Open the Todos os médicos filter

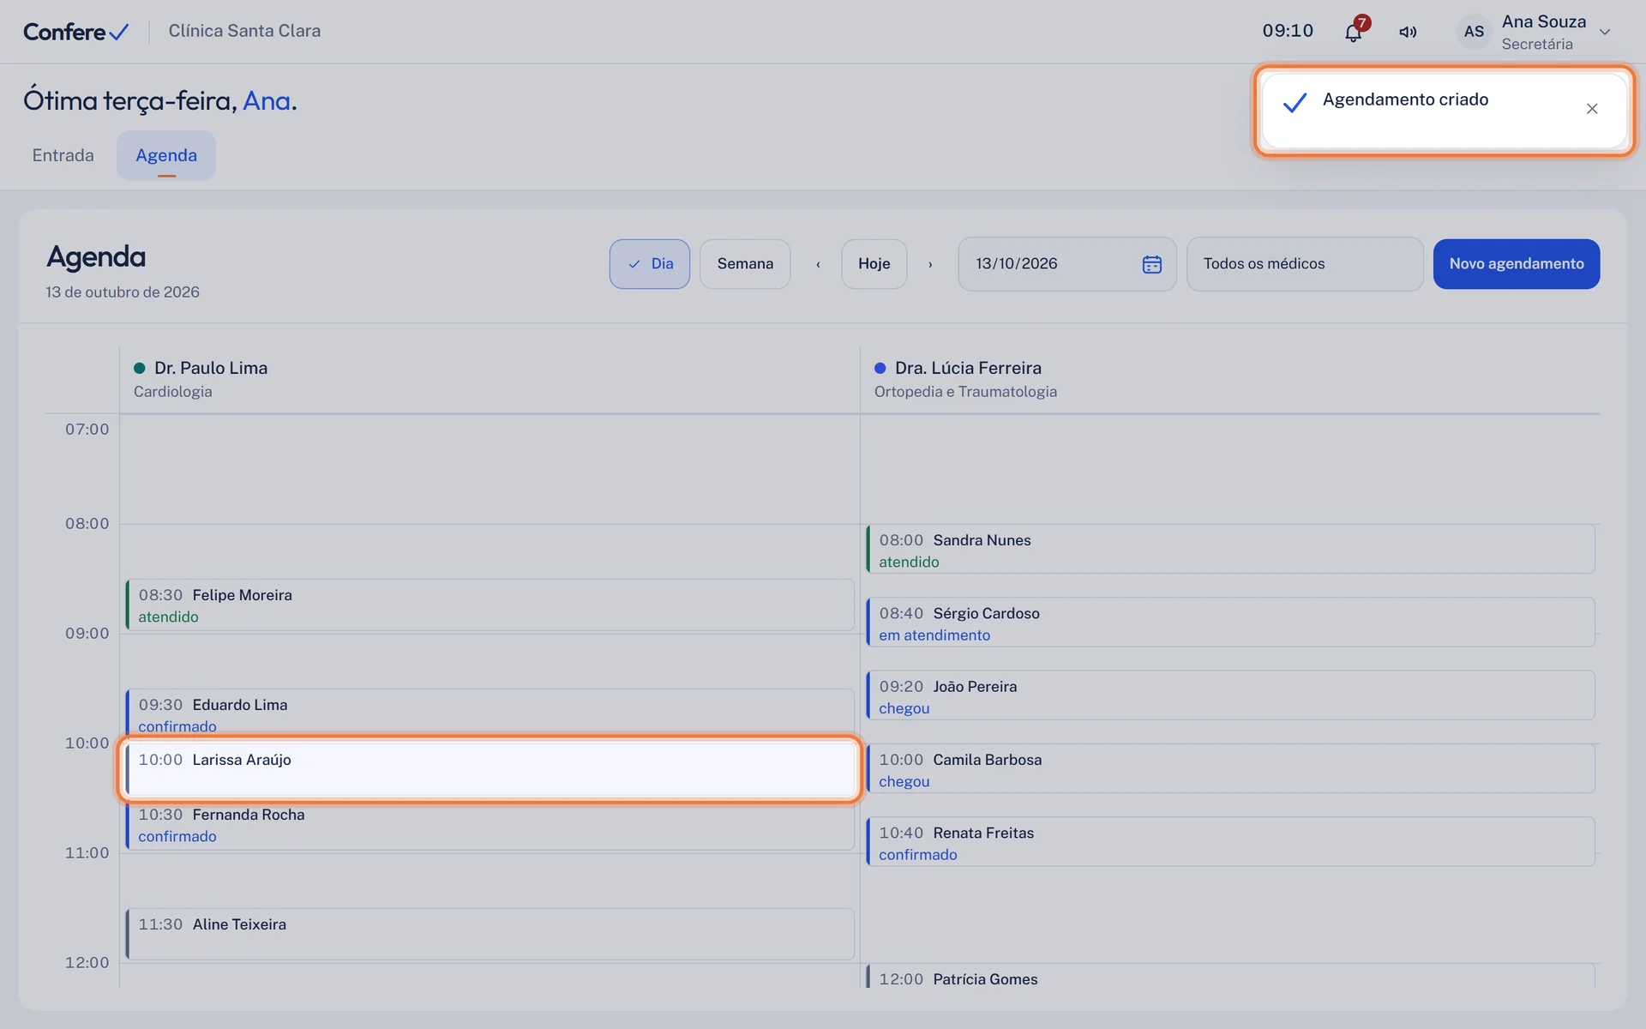[x=1305, y=264]
